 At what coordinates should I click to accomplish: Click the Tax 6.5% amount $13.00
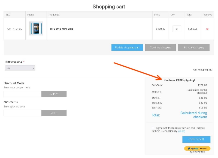click(x=203, y=103)
